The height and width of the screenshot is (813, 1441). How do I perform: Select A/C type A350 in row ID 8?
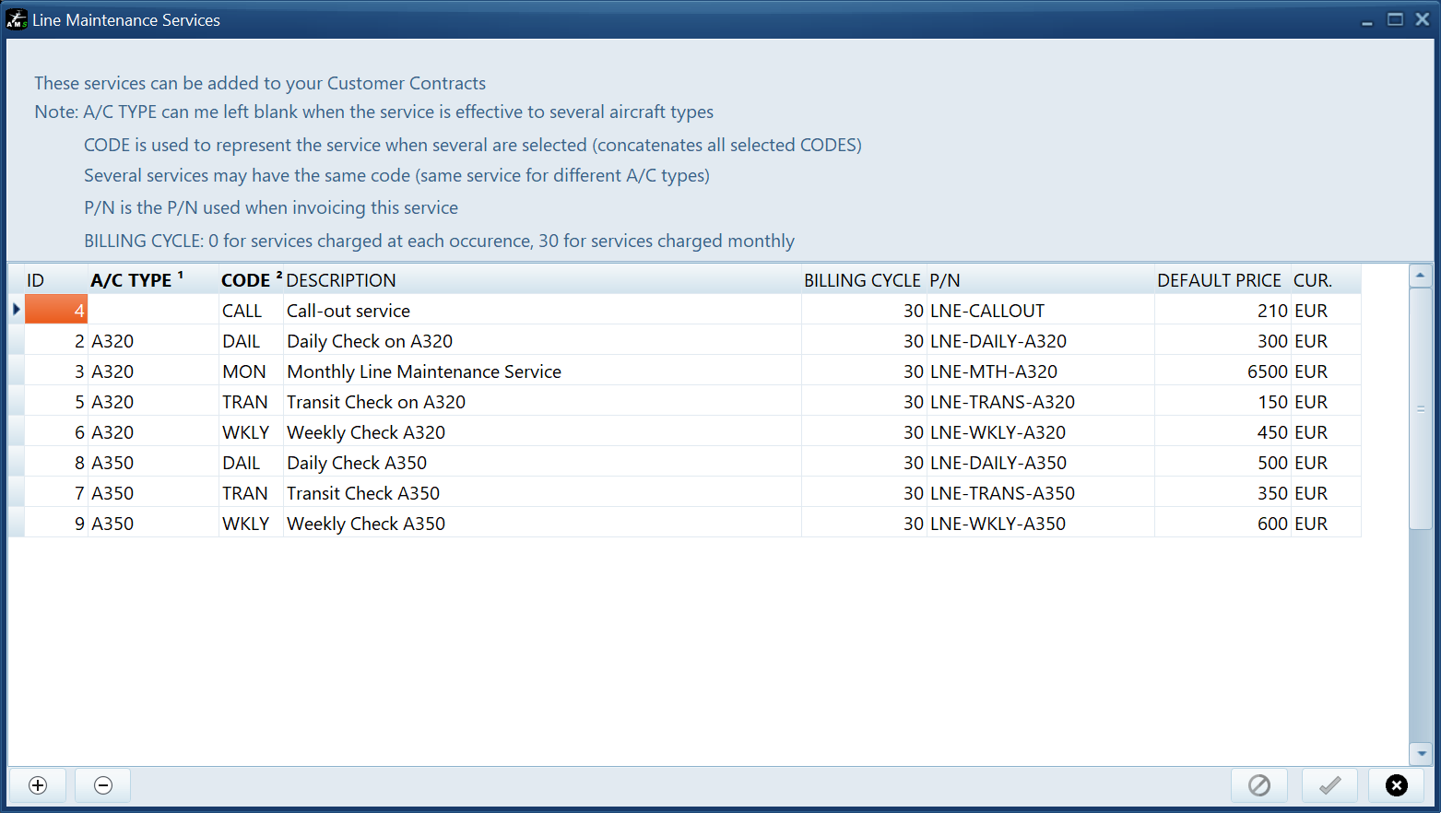(152, 463)
